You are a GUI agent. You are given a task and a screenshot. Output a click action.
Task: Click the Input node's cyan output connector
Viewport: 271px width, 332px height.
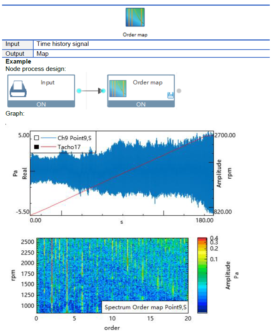coord(79,91)
